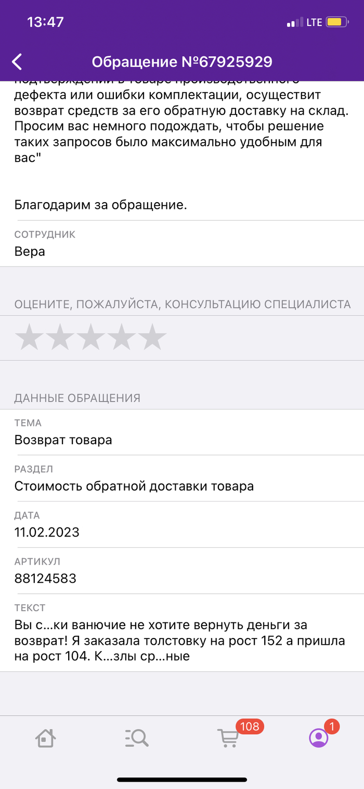Screen dimensions: 364x789
Task: Tap the Благодарим за обращение line
Action: 100,205
